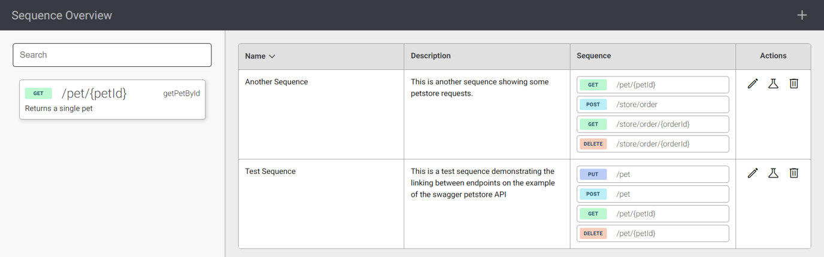Select DELETE /pet/{petId} in Test Sequence
Viewport: 824px width, 257px height.
[653, 234]
